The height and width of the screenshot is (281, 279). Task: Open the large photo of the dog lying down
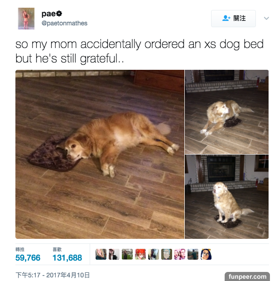coord(100,154)
